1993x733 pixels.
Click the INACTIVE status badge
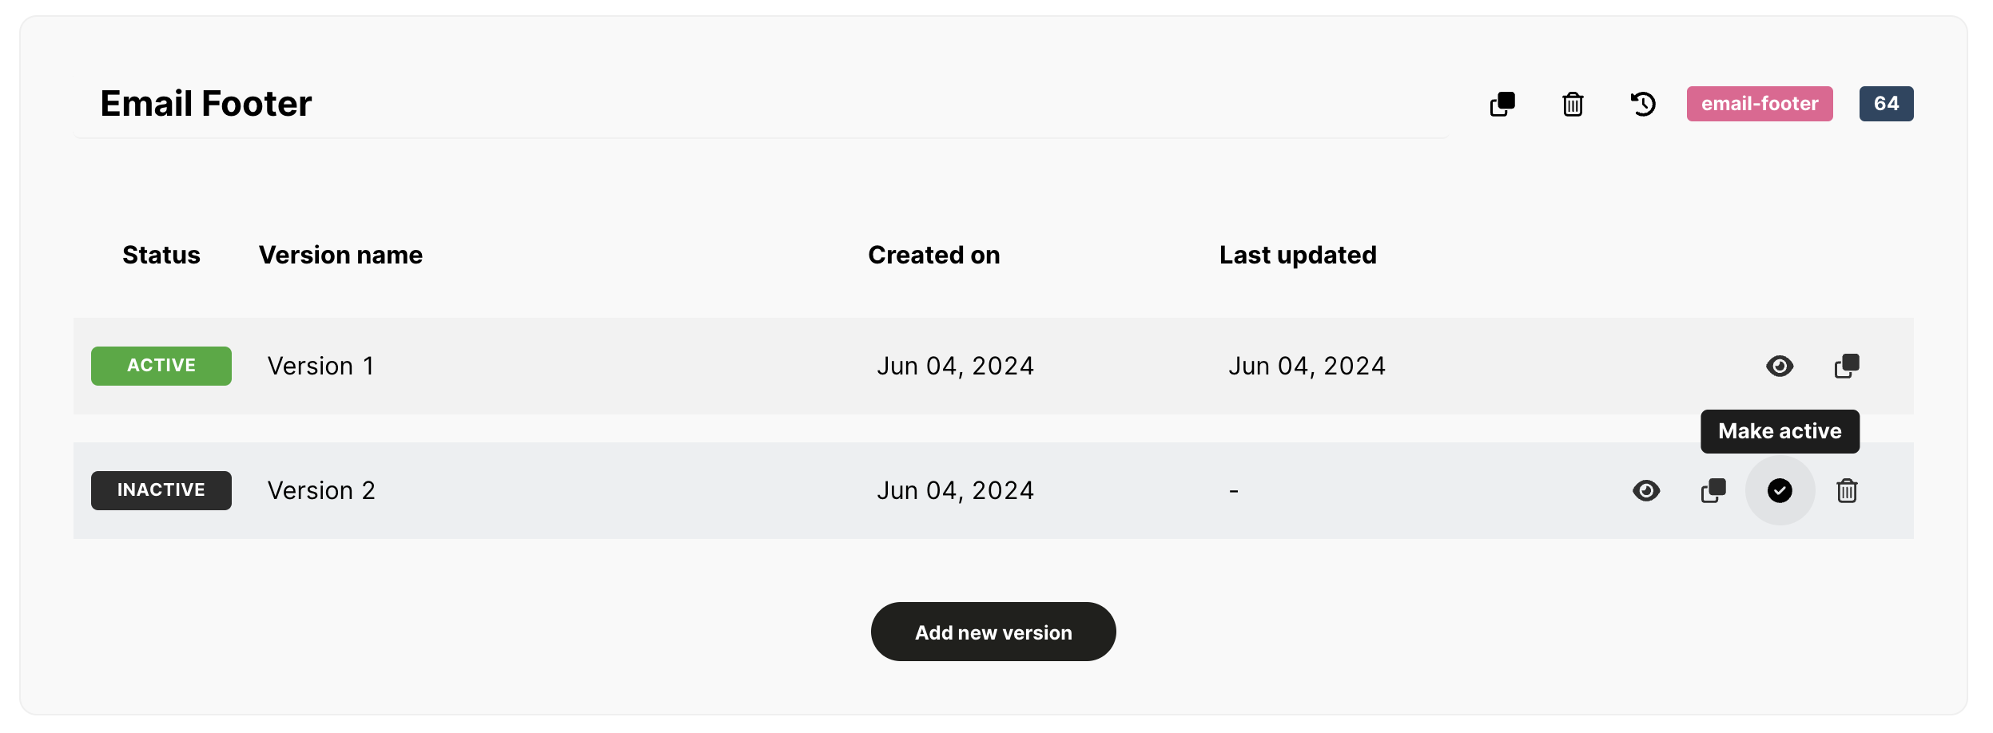click(161, 490)
